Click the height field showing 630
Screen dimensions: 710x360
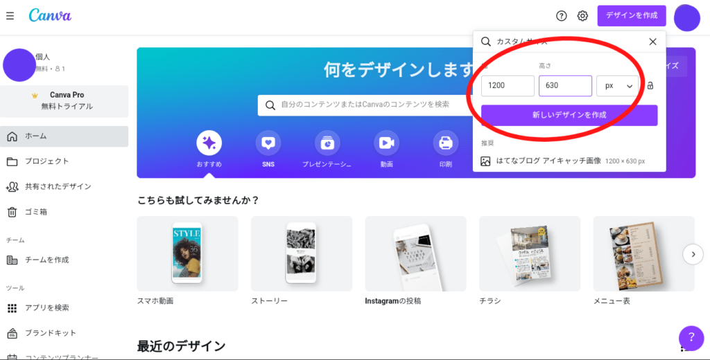[x=565, y=85]
